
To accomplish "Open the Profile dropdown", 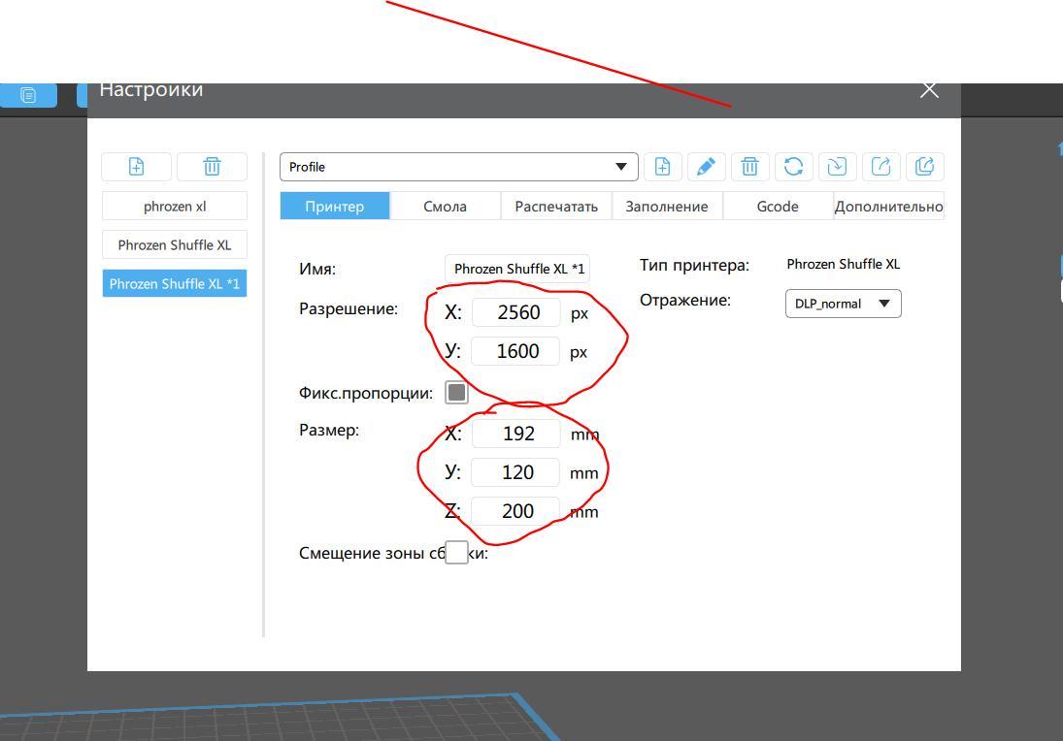I will 459,167.
